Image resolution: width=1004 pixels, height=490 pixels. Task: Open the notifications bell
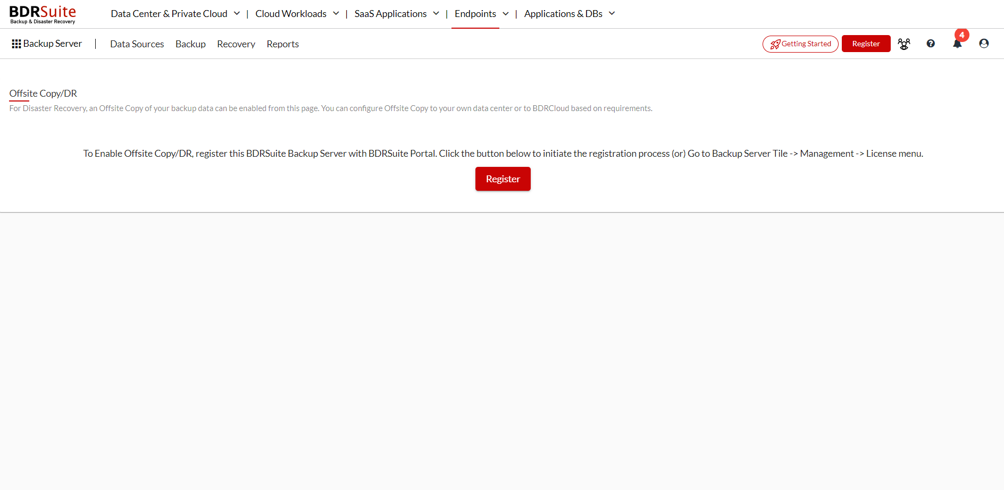point(957,44)
